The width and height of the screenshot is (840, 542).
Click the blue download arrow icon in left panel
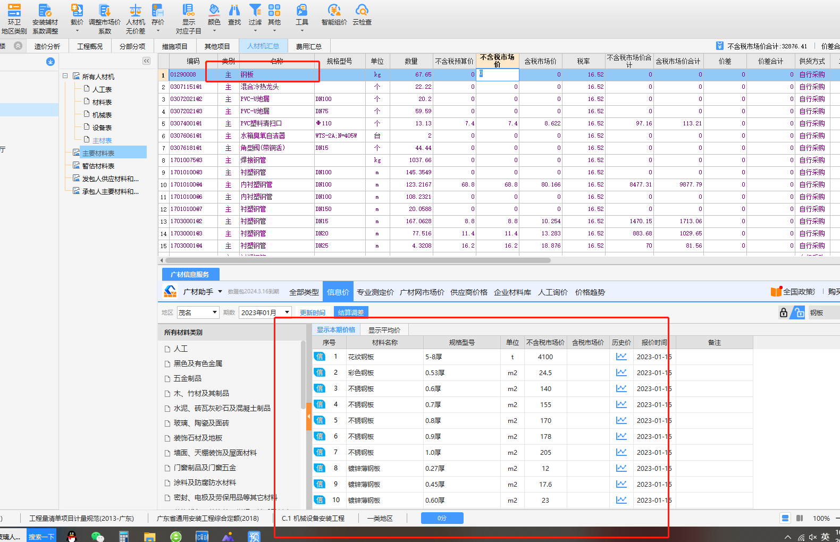pos(51,62)
